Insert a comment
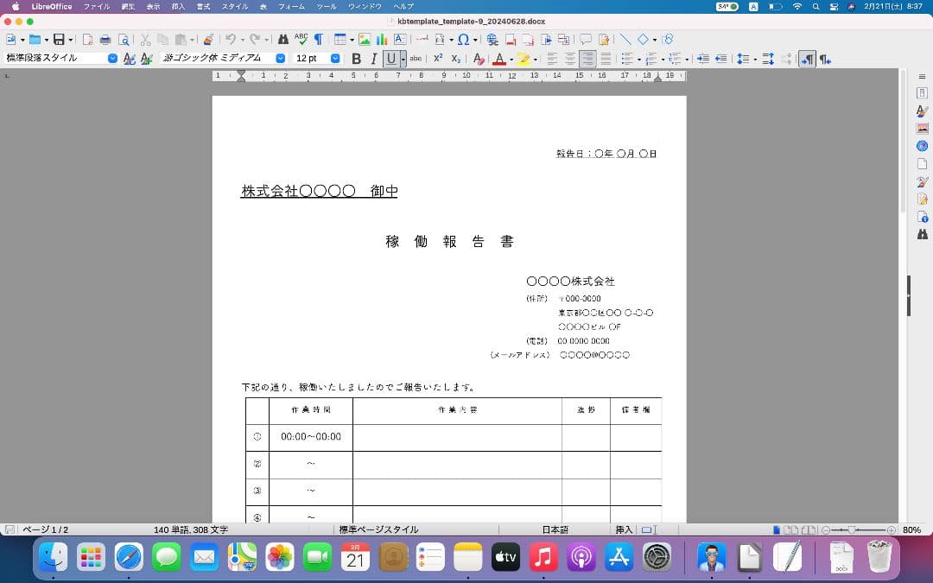The width and height of the screenshot is (933, 583). 587,39
